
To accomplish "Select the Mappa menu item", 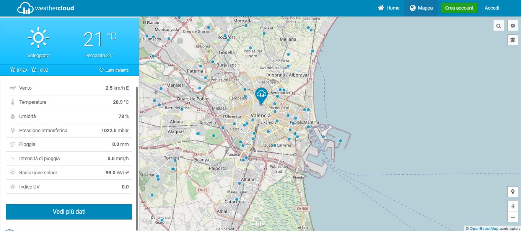I will tap(421, 8).
